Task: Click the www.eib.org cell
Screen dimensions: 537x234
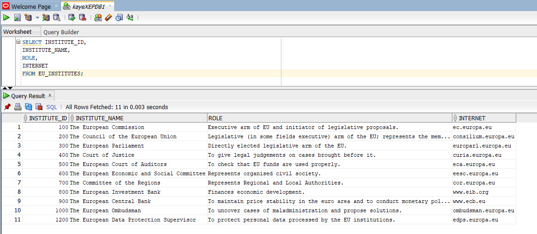Action: click(484, 192)
